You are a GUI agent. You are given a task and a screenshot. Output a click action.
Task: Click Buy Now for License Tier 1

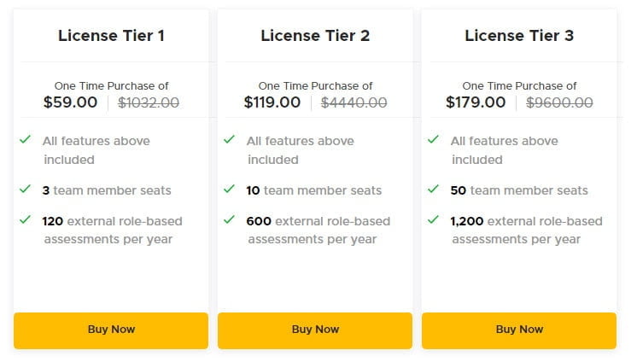[x=111, y=330]
